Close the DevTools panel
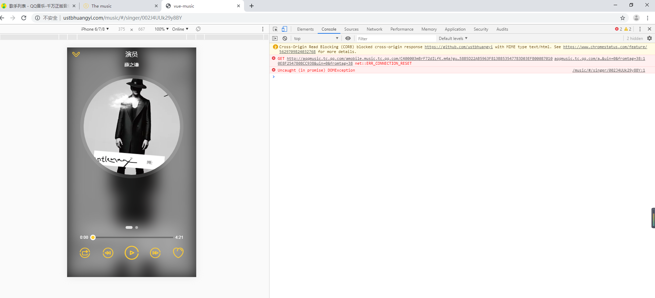The width and height of the screenshot is (655, 298). click(x=649, y=29)
